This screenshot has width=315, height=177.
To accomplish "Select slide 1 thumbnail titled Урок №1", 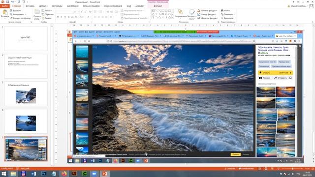I will tap(26, 38).
